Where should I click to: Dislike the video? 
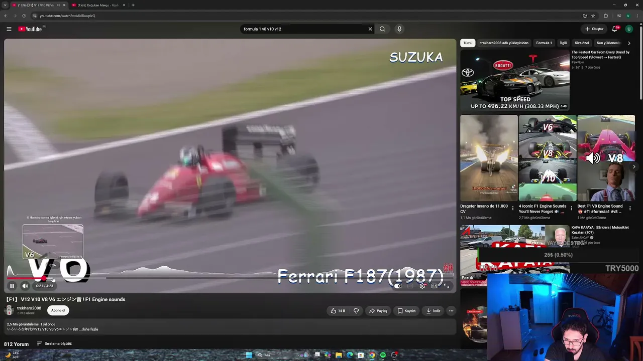(x=356, y=311)
